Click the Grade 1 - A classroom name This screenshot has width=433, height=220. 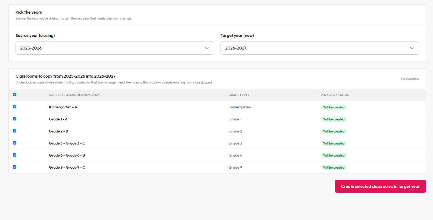tap(58, 119)
